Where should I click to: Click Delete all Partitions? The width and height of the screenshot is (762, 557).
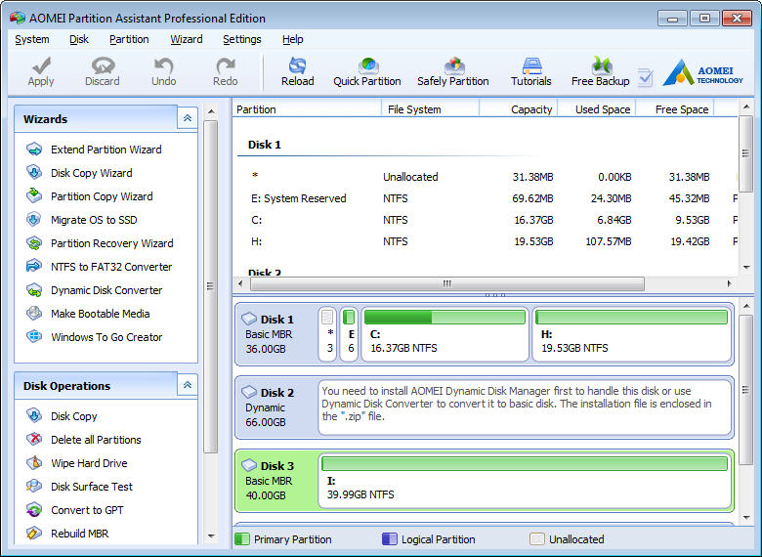pyautogui.click(x=96, y=440)
